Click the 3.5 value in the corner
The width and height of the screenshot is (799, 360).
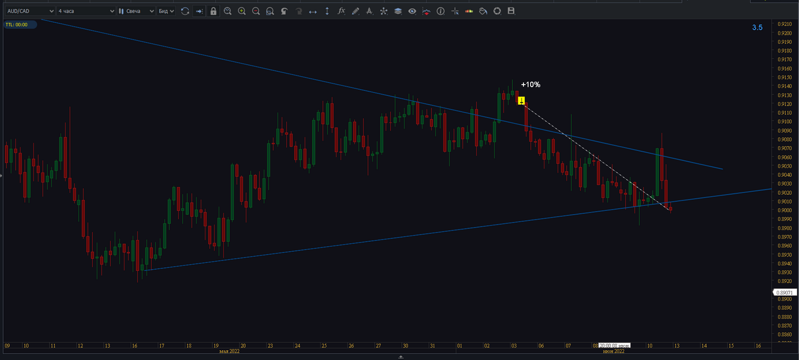758,28
